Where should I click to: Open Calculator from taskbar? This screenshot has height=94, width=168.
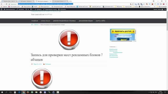pyautogui.click(x=15, y=92)
